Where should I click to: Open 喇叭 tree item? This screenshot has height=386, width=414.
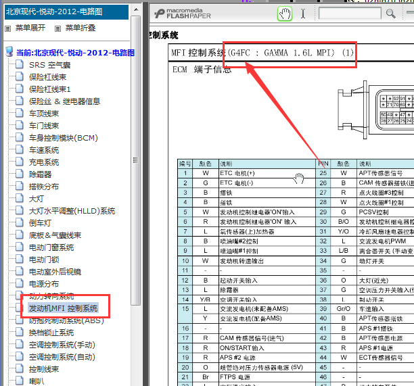(x=37, y=381)
